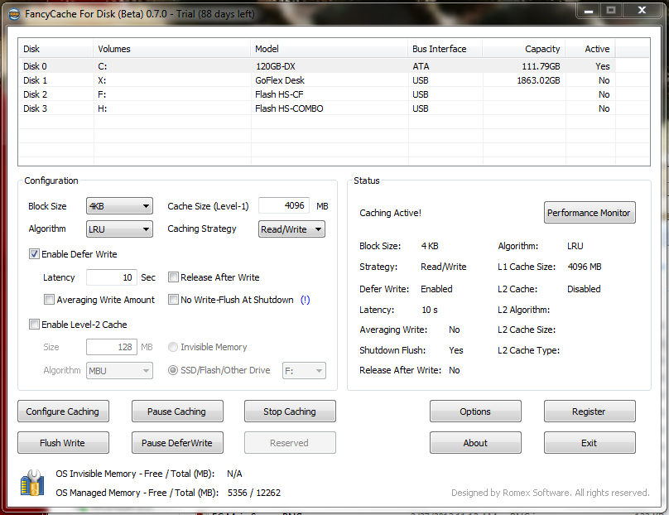The image size is (669, 515).
Task: Uncheck Enable Defer Write checkbox
Action: coord(35,254)
